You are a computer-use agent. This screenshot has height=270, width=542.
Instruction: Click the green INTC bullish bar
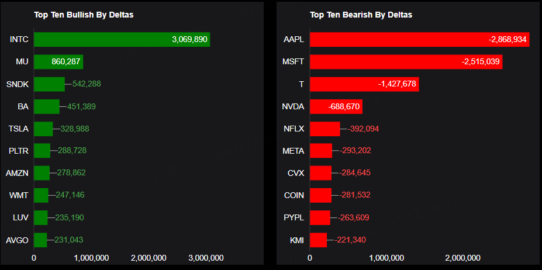tap(122, 40)
